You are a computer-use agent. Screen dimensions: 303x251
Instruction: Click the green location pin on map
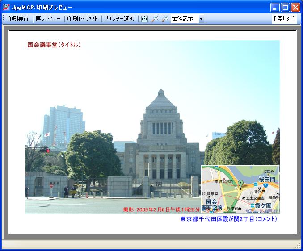[240, 184]
